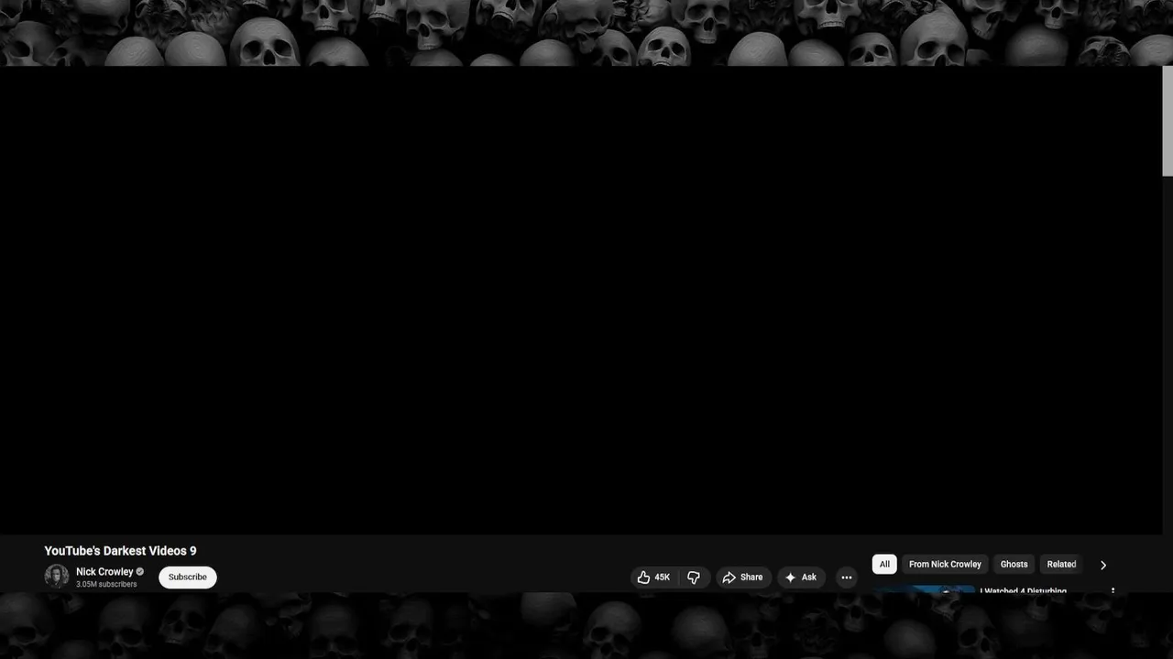Click the '3.05M subscribers' text

click(106, 585)
